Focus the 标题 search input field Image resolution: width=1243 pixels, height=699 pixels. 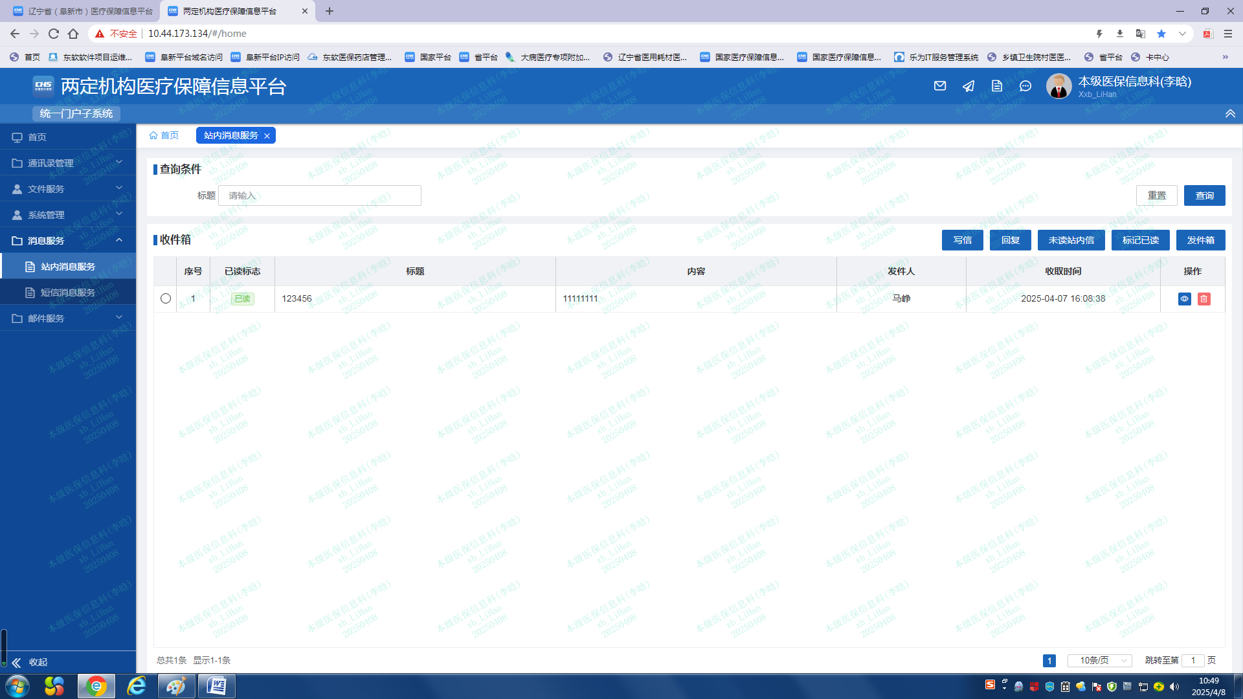click(320, 195)
